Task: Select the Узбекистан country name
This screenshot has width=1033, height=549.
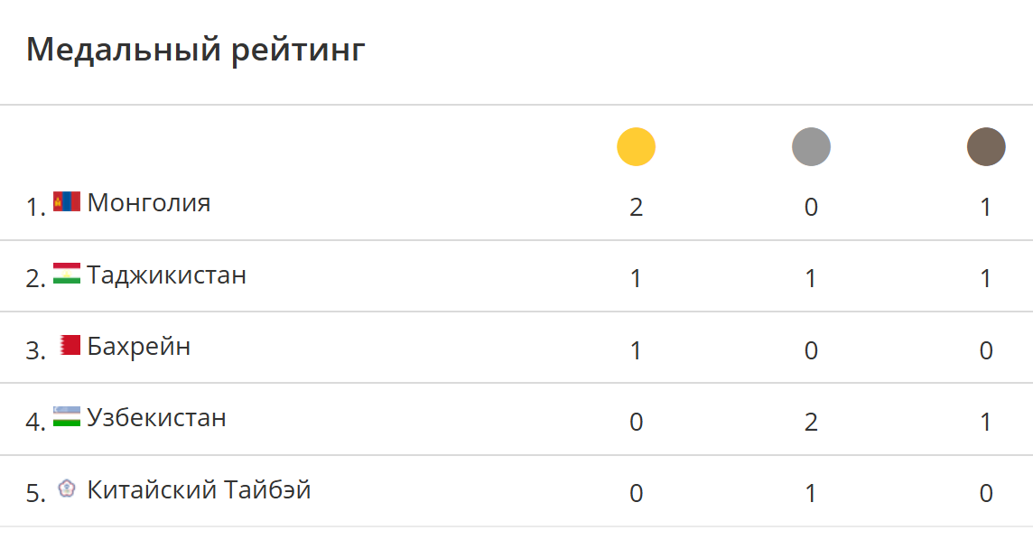Action: coord(157,417)
